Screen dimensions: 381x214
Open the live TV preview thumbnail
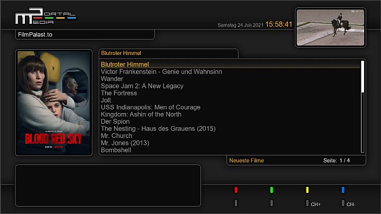(x=330, y=27)
